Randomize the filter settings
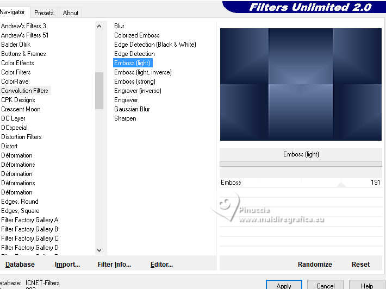 pos(315,265)
